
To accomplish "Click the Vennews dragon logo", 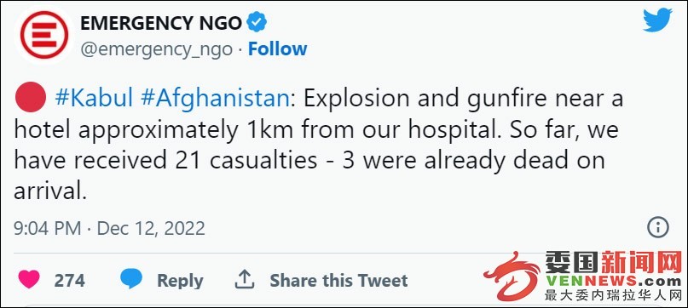I will [x=512, y=276].
